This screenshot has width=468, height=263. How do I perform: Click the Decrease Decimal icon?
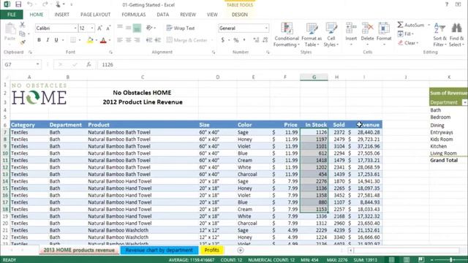click(265, 40)
